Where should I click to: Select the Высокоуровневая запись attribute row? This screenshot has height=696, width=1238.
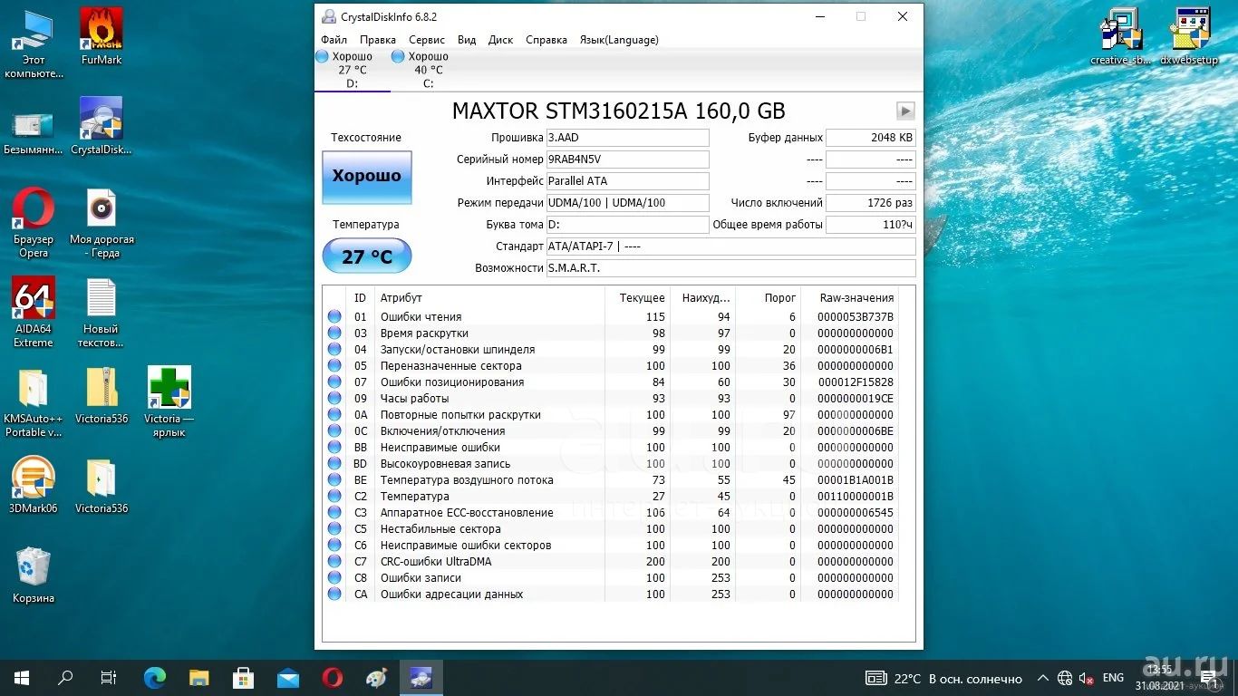(x=612, y=464)
